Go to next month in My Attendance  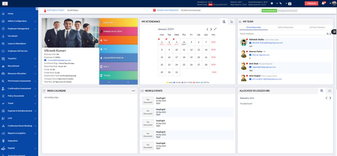point(211,29)
